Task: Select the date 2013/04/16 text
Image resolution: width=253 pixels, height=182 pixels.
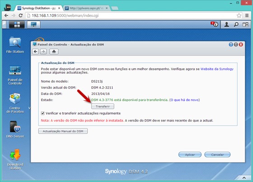Action: 100,94
